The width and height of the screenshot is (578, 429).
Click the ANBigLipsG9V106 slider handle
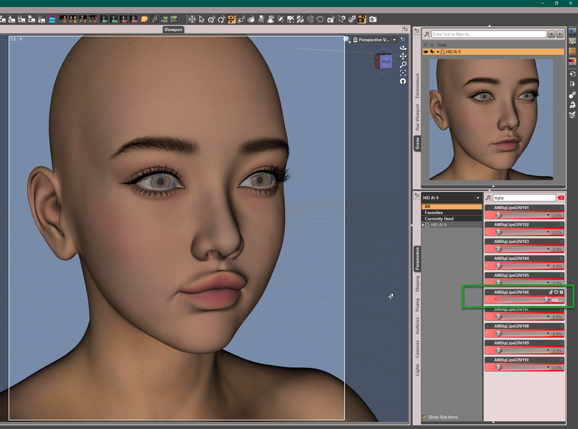546,300
